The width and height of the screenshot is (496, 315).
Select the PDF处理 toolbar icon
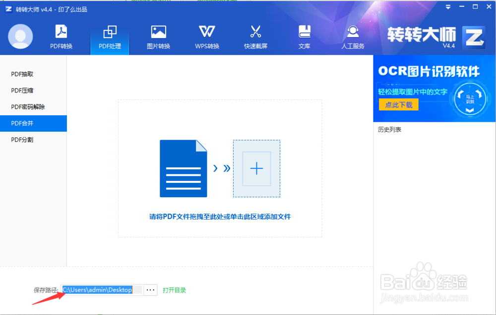[x=110, y=37]
